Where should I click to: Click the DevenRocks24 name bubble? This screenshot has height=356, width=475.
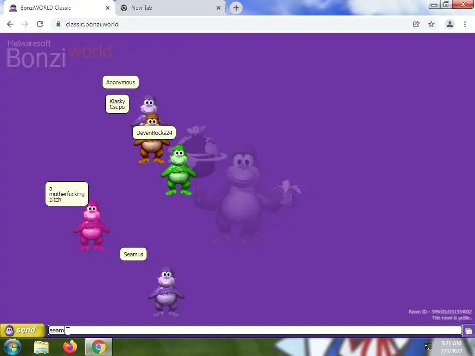154,133
